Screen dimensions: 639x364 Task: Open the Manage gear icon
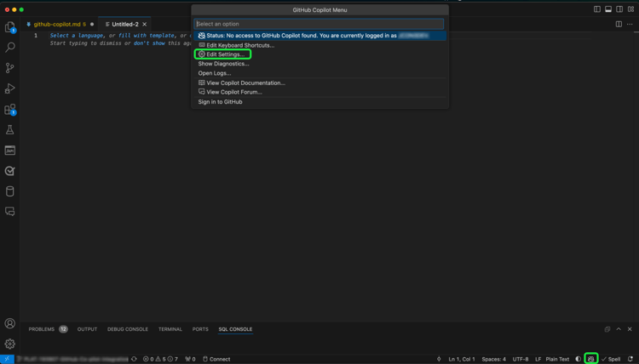pyautogui.click(x=9, y=344)
